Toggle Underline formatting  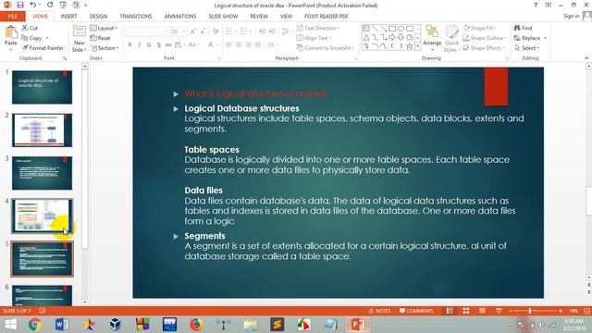(x=149, y=45)
